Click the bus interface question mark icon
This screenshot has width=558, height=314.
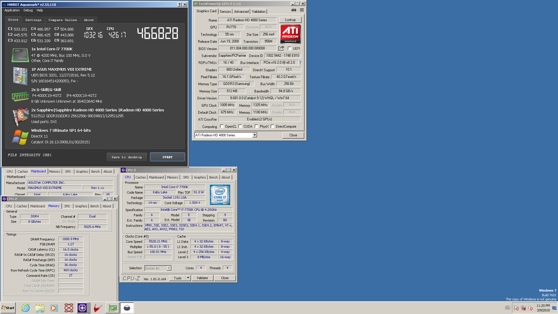[300, 63]
